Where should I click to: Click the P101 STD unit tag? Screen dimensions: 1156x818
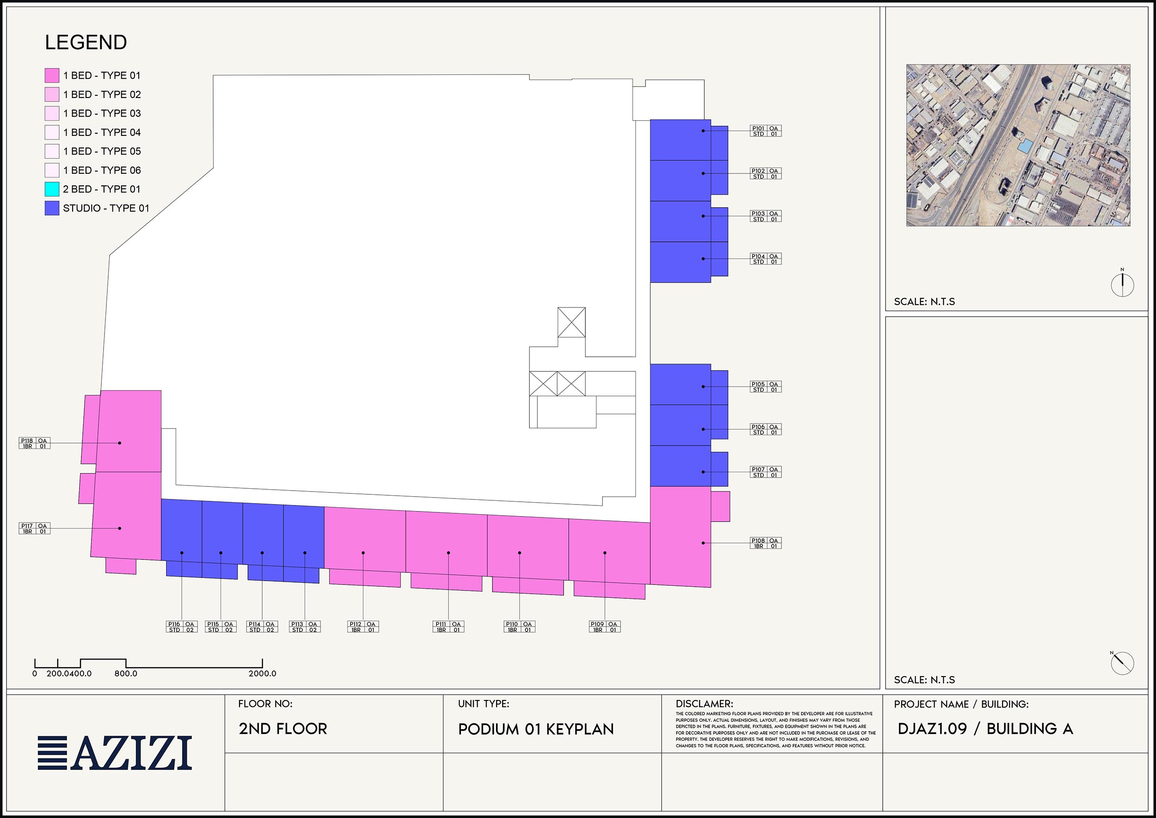click(765, 131)
